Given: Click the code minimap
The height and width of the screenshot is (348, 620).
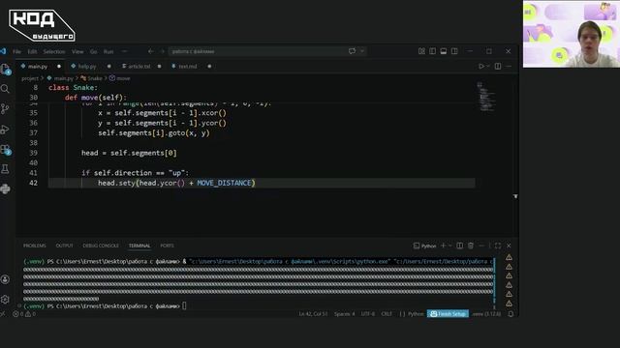Looking at the screenshot, I should [x=485, y=97].
